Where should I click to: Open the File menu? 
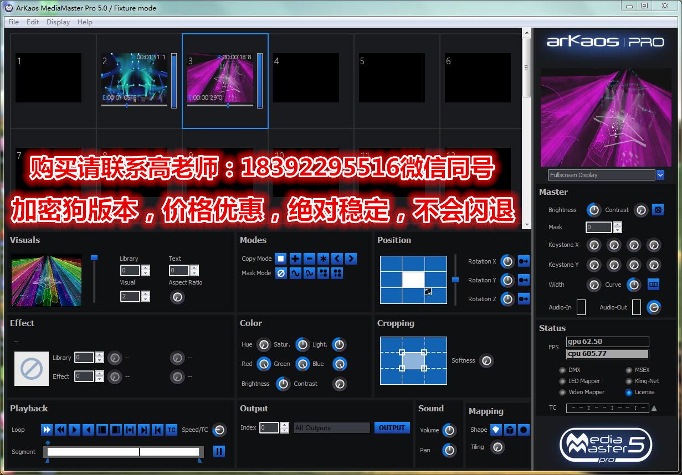coord(14,22)
